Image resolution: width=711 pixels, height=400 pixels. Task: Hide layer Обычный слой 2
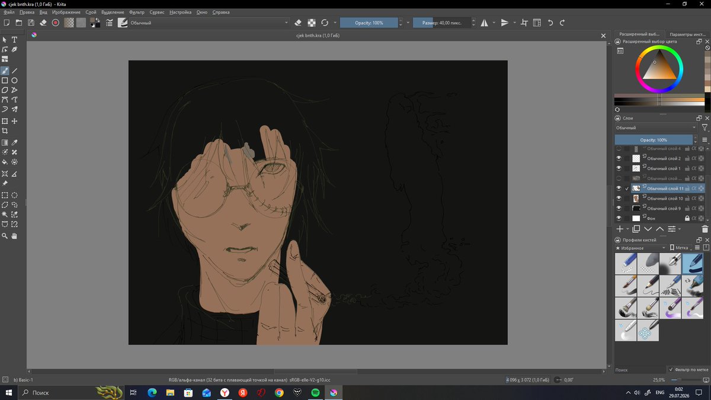(x=619, y=159)
